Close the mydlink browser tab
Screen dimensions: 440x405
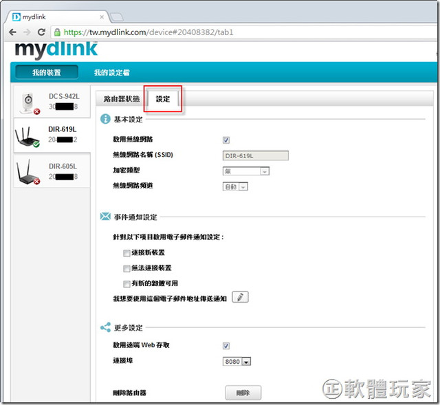click(102, 17)
